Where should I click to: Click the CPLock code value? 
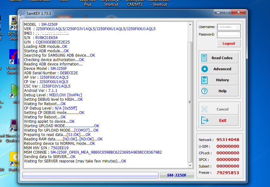tap(228, 153)
